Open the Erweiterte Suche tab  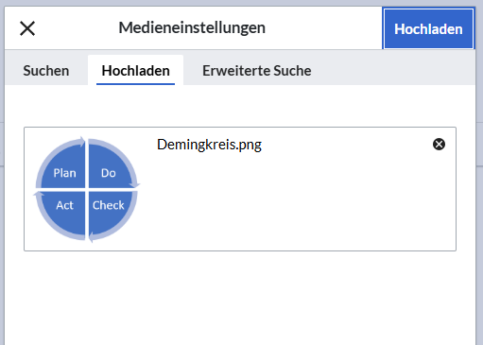pos(257,71)
